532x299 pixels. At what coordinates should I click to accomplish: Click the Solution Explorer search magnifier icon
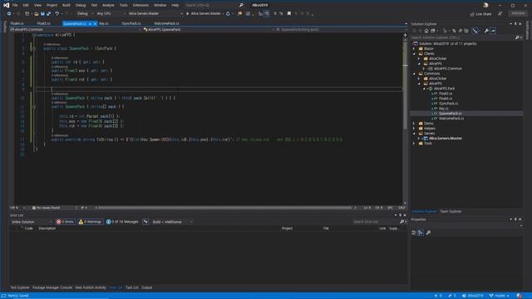(517, 37)
